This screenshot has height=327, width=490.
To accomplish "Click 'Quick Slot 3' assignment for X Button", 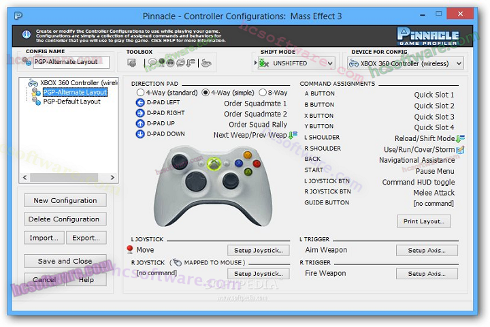I will point(434,116).
